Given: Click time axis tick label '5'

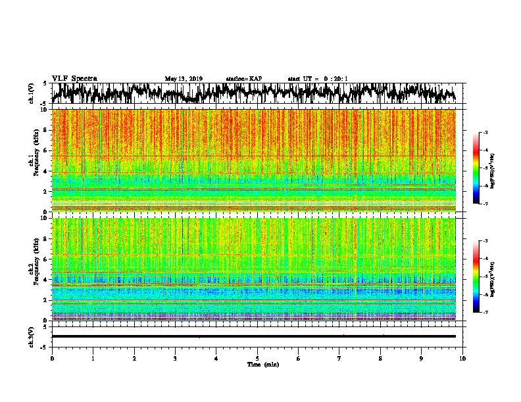Looking at the screenshot, I should click(257, 359).
